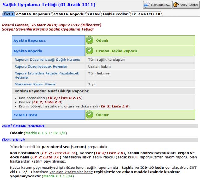200x183 pixels.
Task: Switch to Teşhis Kodları tab
Action: click(x=115, y=14)
